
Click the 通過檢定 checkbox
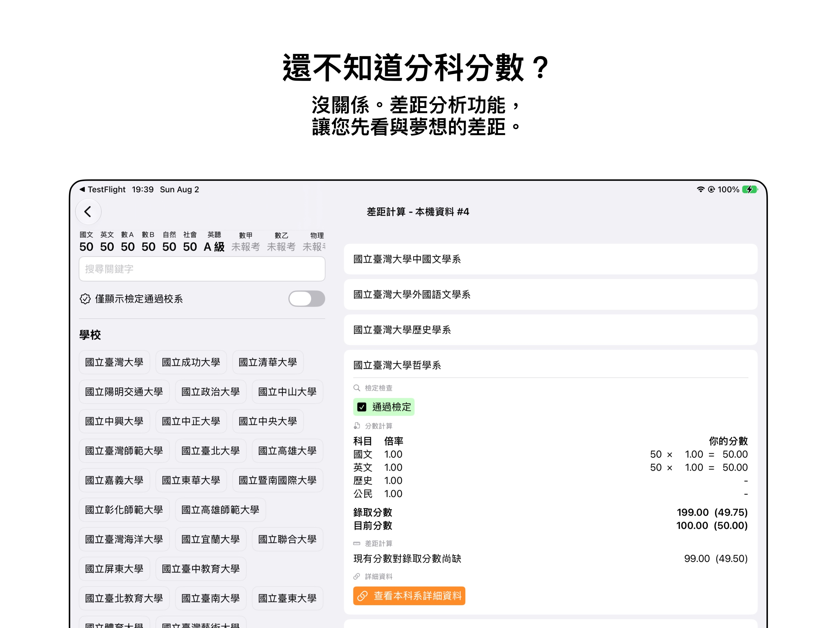[x=362, y=407]
